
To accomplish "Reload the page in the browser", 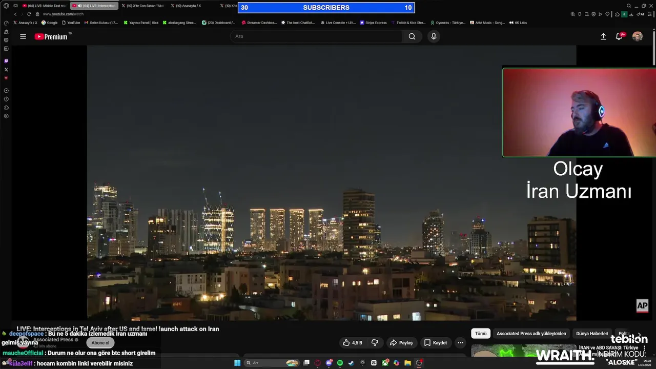I will point(29,14).
